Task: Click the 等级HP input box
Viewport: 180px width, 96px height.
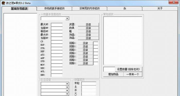Action: pyautogui.click(x=57, y=31)
